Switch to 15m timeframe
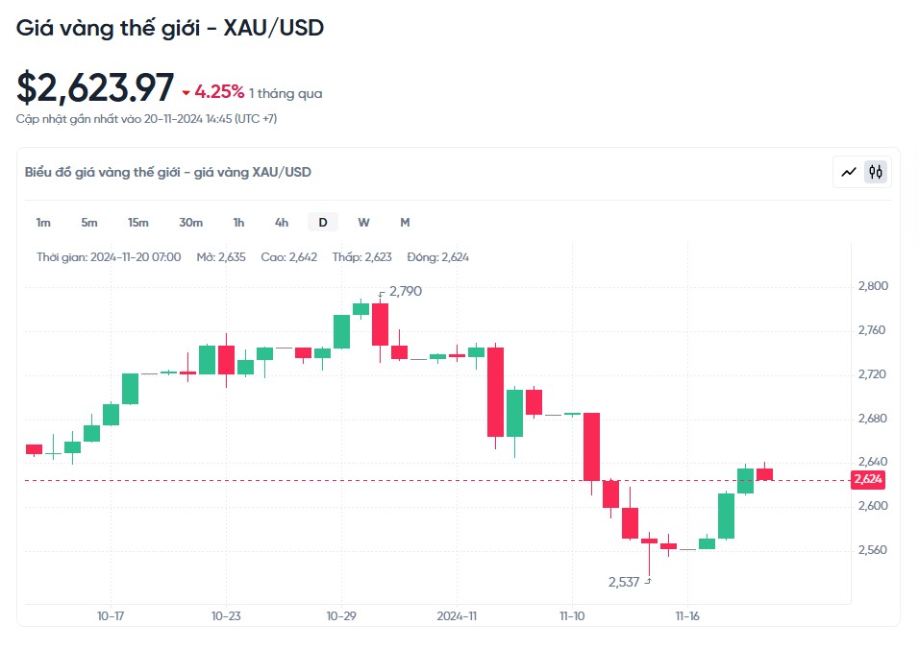Image resolution: width=919 pixels, height=649 pixels. (138, 223)
